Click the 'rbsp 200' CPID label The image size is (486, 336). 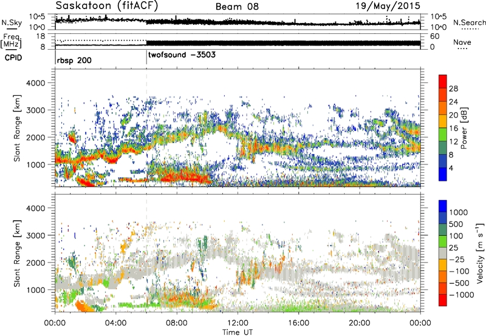pyautogui.click(x=74, y=60)
